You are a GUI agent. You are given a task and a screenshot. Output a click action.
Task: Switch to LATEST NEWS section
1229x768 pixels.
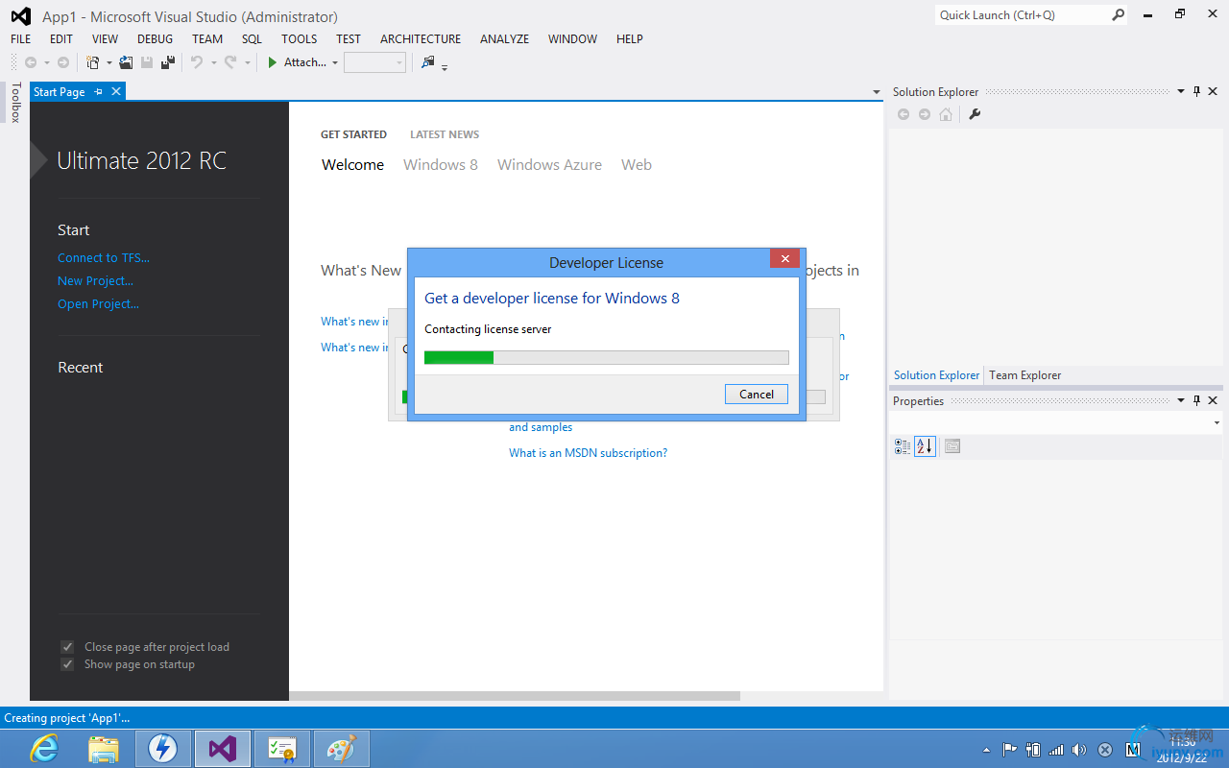pos(445,134)
